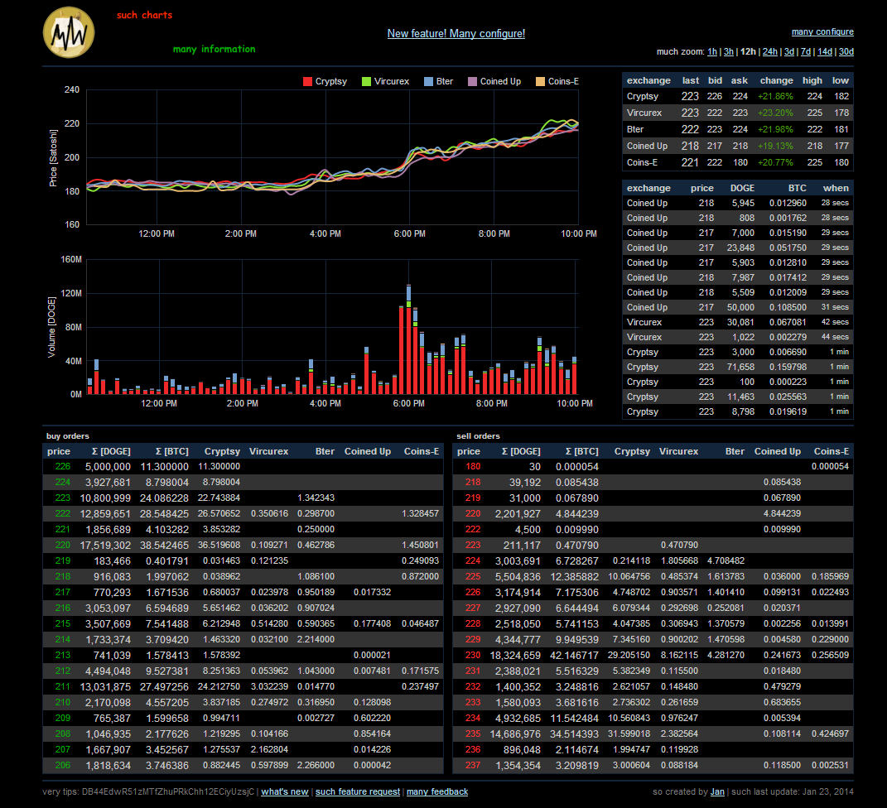Open many feedback link in footer
The image size is (887, 808).
click(437, 791)
